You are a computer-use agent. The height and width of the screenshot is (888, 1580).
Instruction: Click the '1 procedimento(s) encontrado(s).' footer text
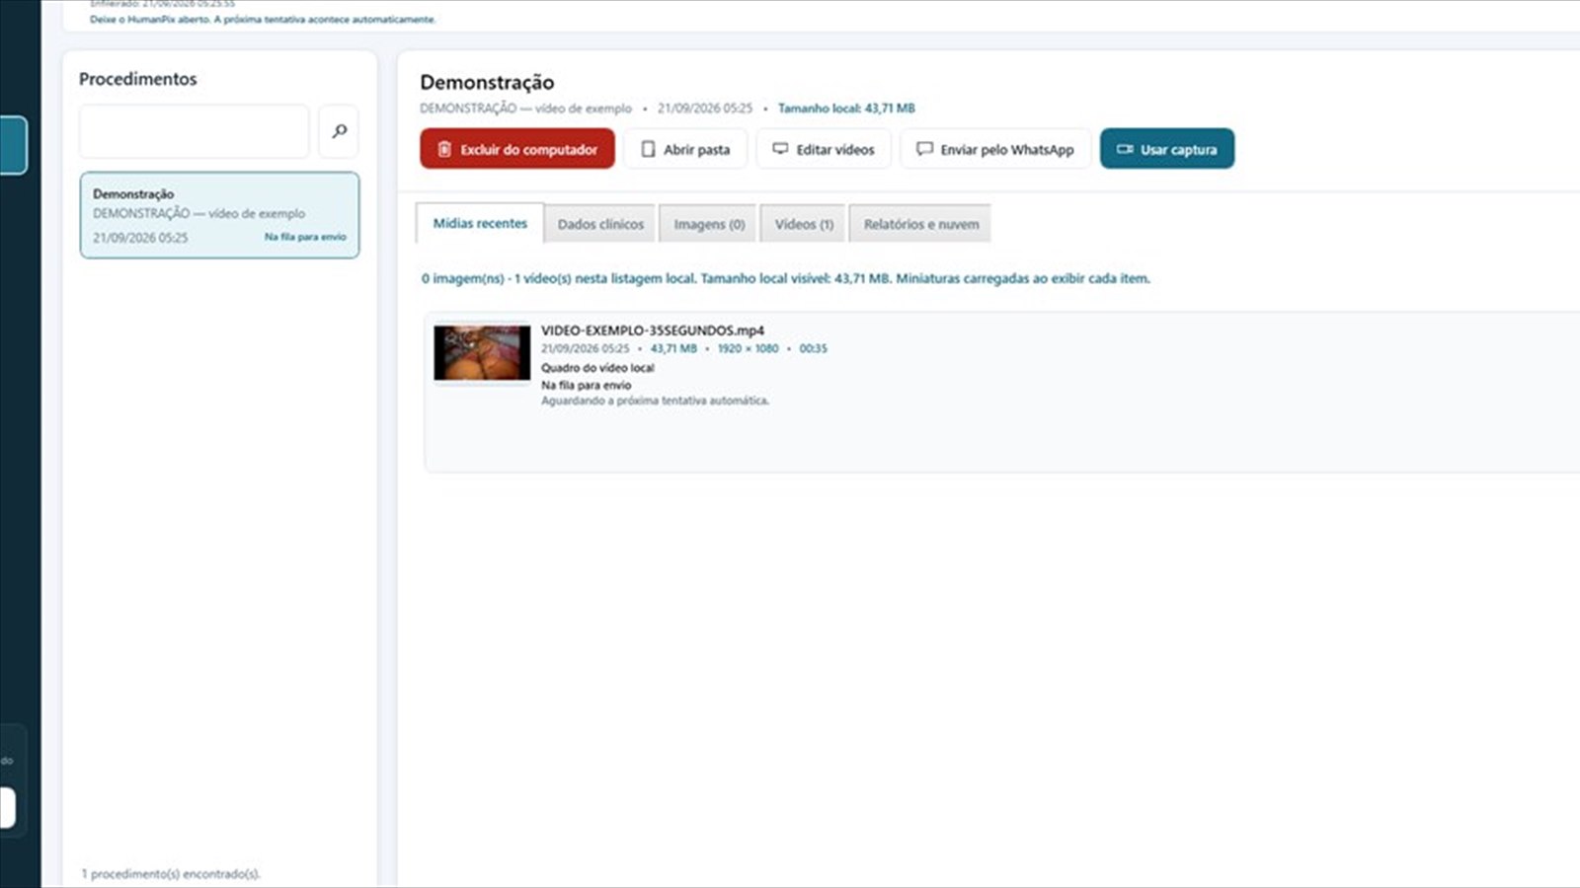tap(171, 874)
